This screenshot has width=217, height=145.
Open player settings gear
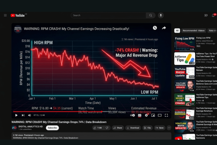click(x=146, y=115)
